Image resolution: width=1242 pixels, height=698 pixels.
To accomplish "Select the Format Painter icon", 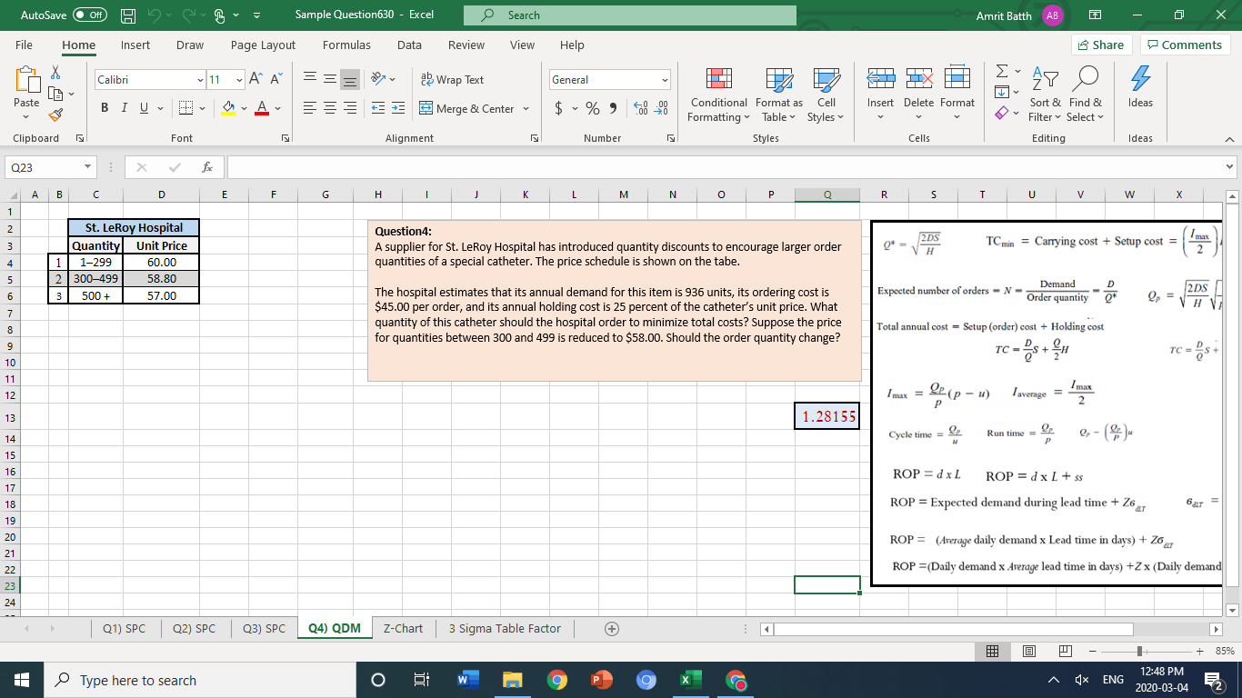I will tap(55, 115).
